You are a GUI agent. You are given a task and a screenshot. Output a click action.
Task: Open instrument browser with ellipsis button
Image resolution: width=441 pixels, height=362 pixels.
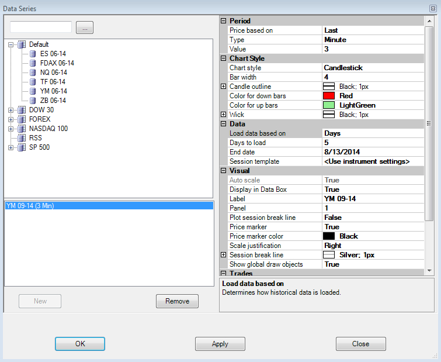(x=85, y=27)
